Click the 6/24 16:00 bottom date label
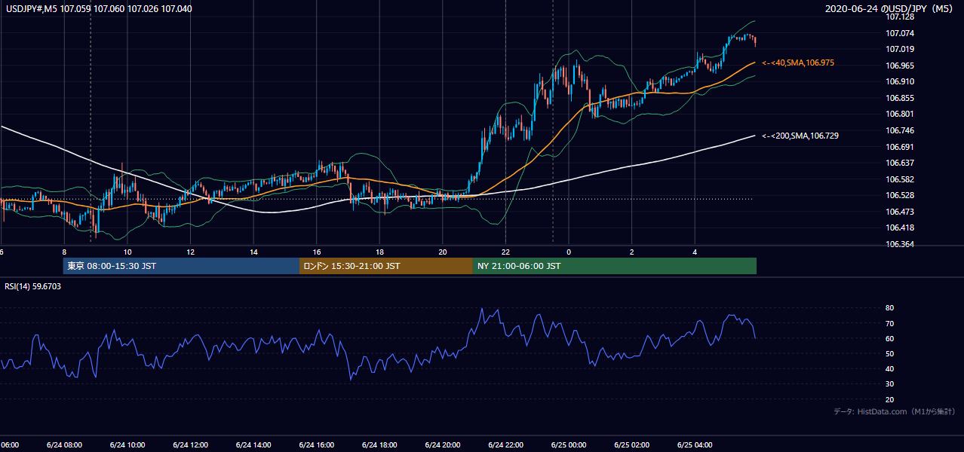Screen dimensions: 964x452 tap(317, 444)
